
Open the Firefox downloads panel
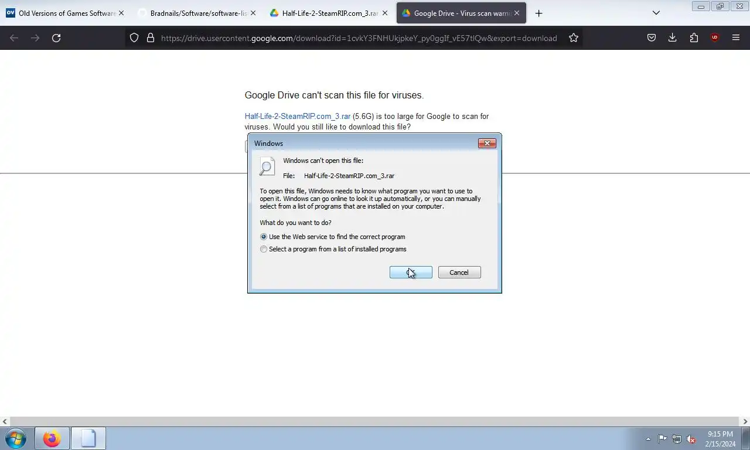pos(673,37)
